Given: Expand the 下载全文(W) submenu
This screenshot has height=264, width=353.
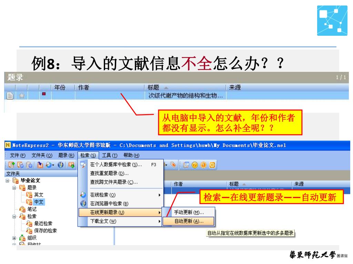Looking at the screenshot, I should tap(120, 221).
